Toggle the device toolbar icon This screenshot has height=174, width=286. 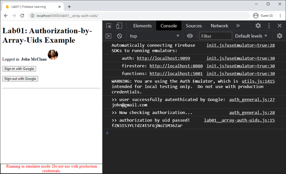[119, 26]
